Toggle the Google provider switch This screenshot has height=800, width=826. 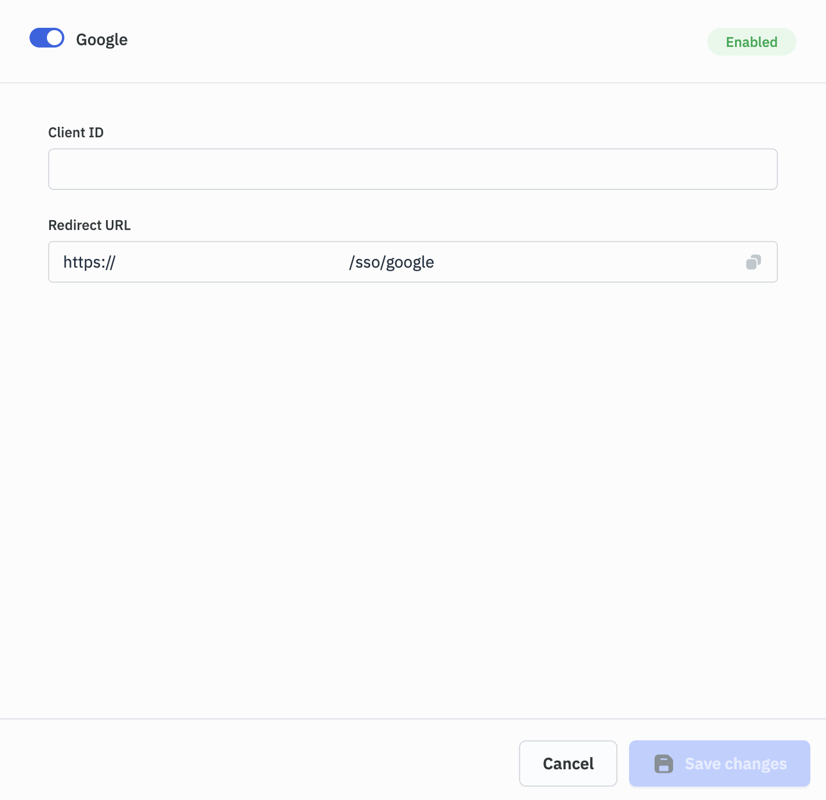click(x=47, y=38)
